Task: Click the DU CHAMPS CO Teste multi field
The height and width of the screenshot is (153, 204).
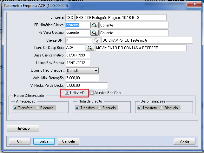Action: click(147, 40)
